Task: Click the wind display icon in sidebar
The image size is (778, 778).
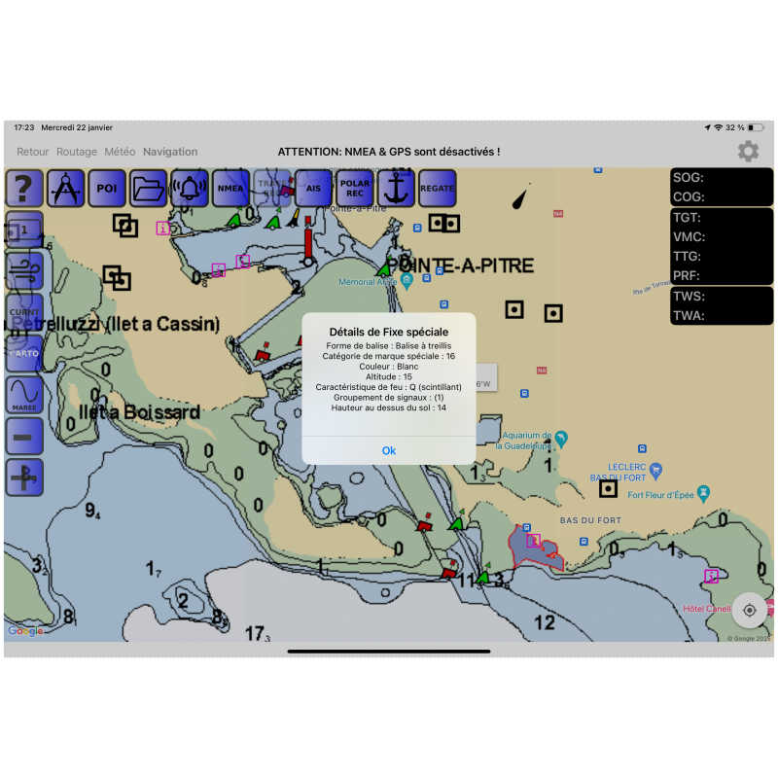Action: tap(24, 271)
